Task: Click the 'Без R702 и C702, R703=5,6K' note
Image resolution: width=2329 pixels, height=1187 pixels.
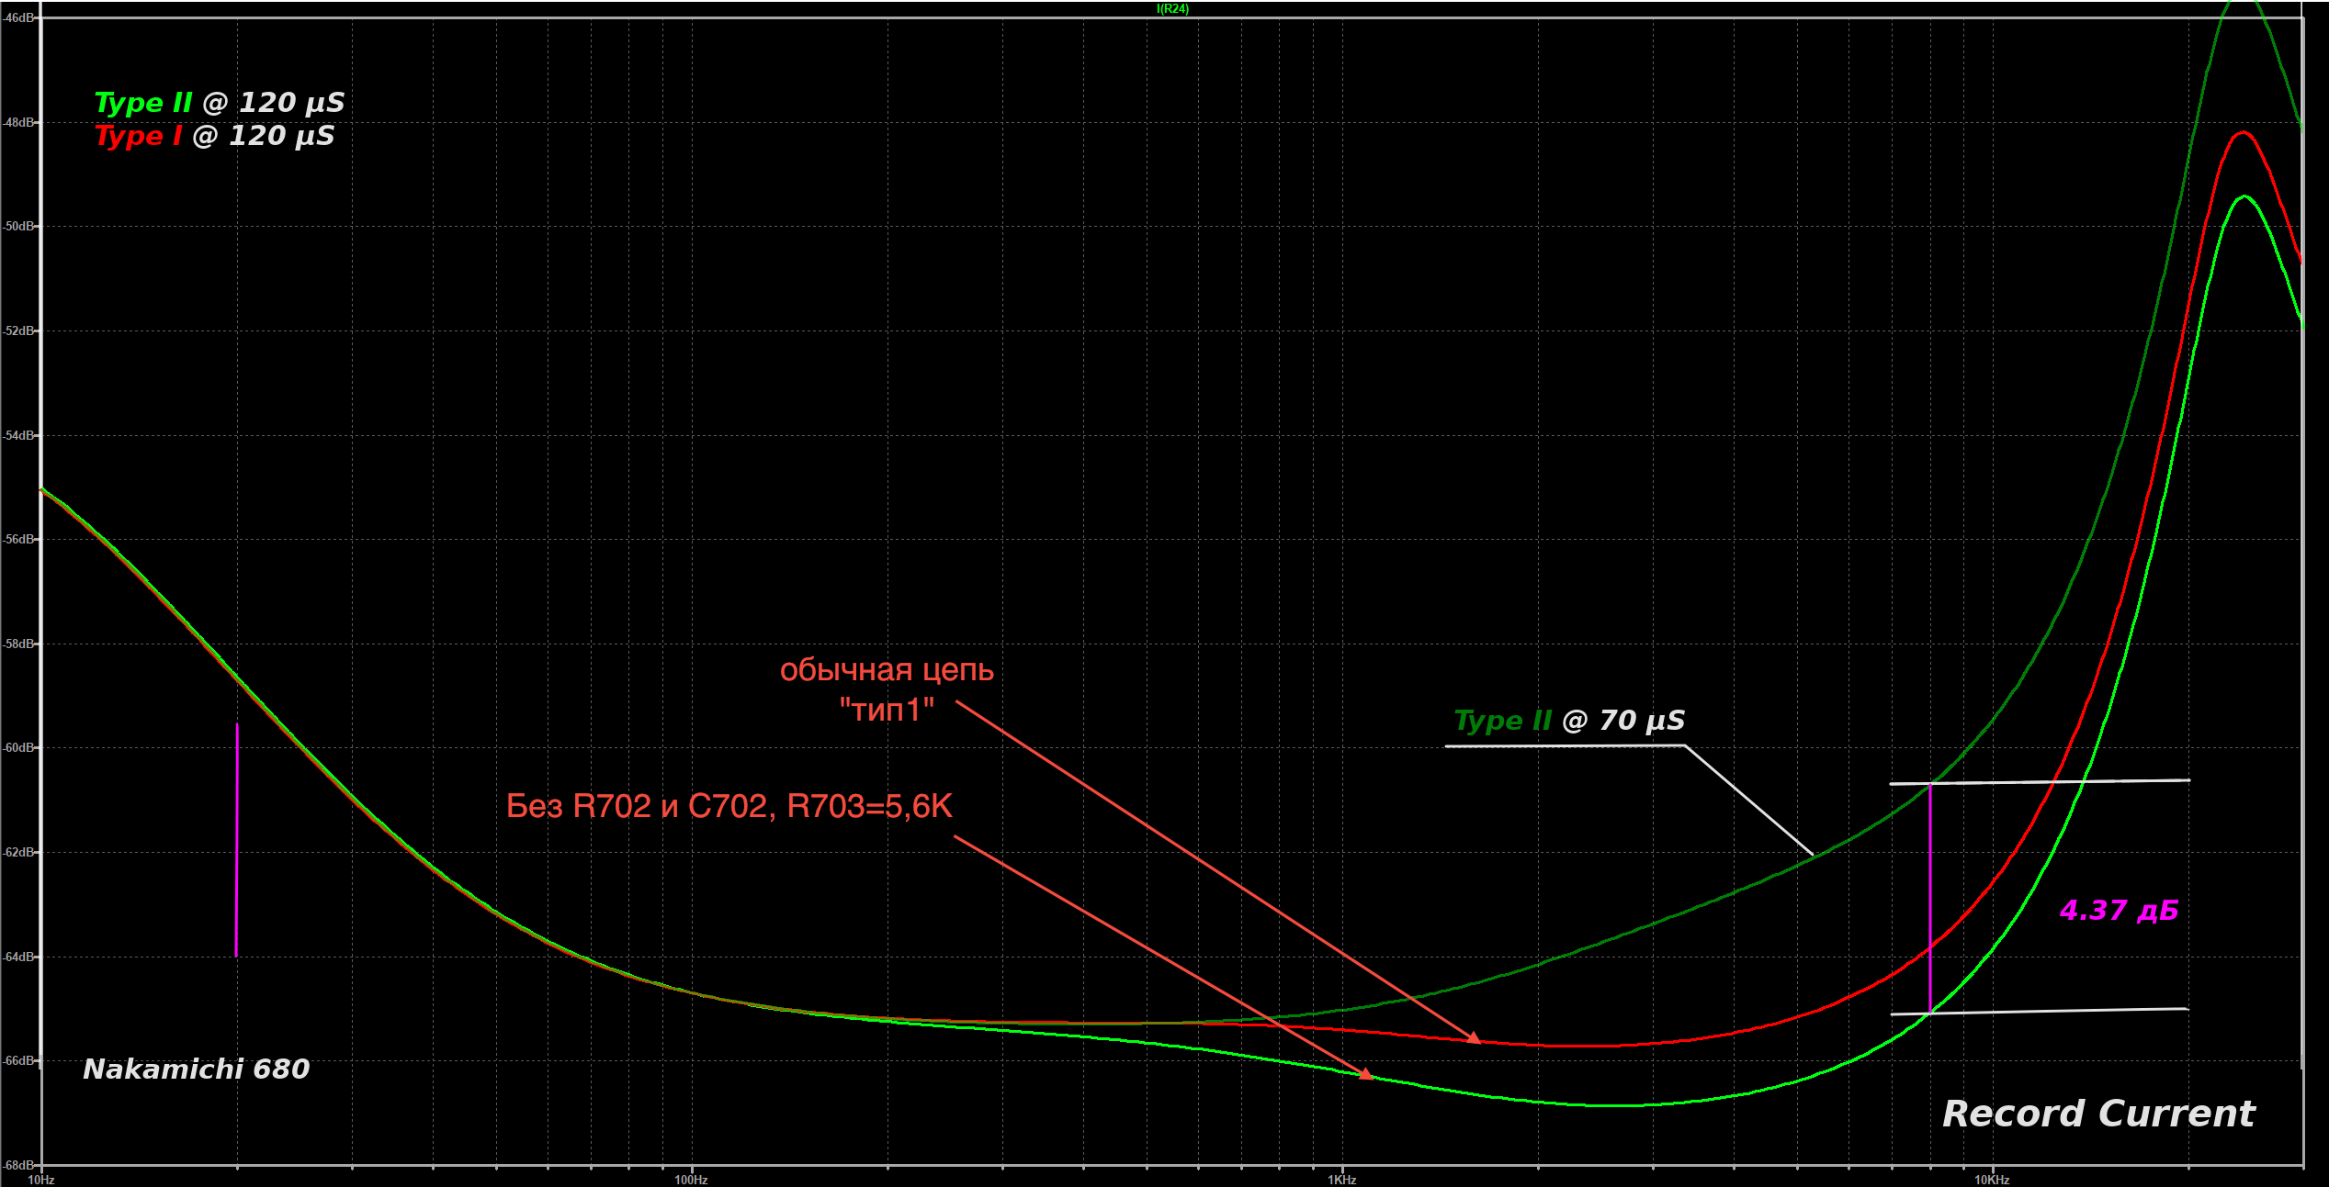Action: 729,806
